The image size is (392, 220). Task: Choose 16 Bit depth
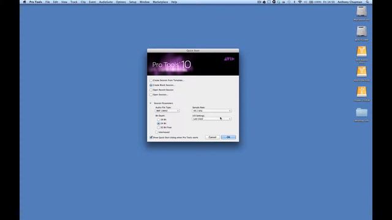(159, 120)
